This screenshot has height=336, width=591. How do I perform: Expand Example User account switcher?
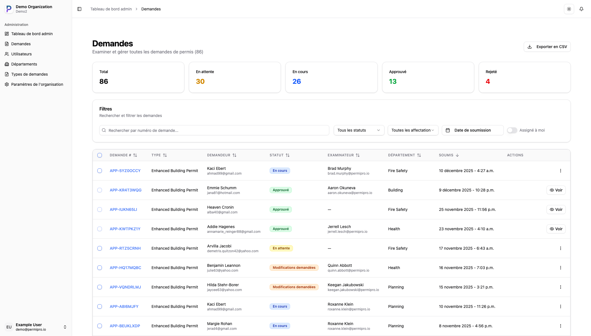pos(65,327)
